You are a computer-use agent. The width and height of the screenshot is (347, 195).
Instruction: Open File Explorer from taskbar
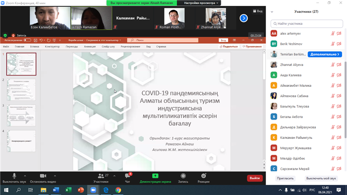pyautogui.click(x=44, y=190)
